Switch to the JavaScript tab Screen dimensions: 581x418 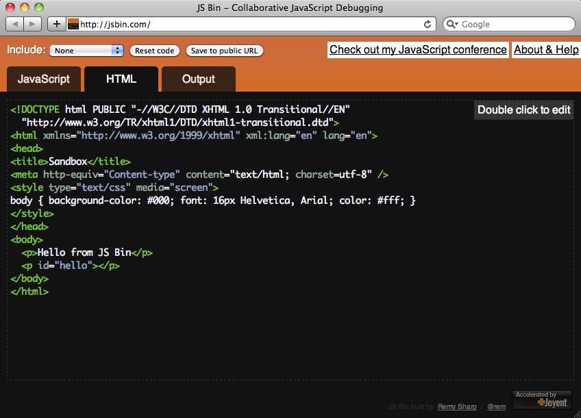[44, 79]
